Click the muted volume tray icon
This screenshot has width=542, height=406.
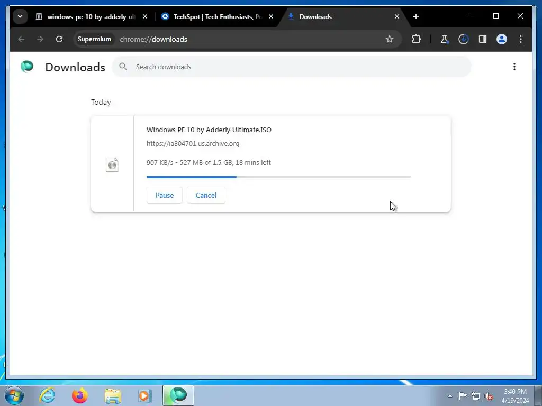point(489,396)
